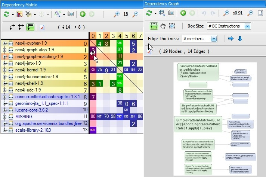266x177 pixels.
Task: Click green cell 138 in neo4j-cypher row
Action: [x=120, y=43]
